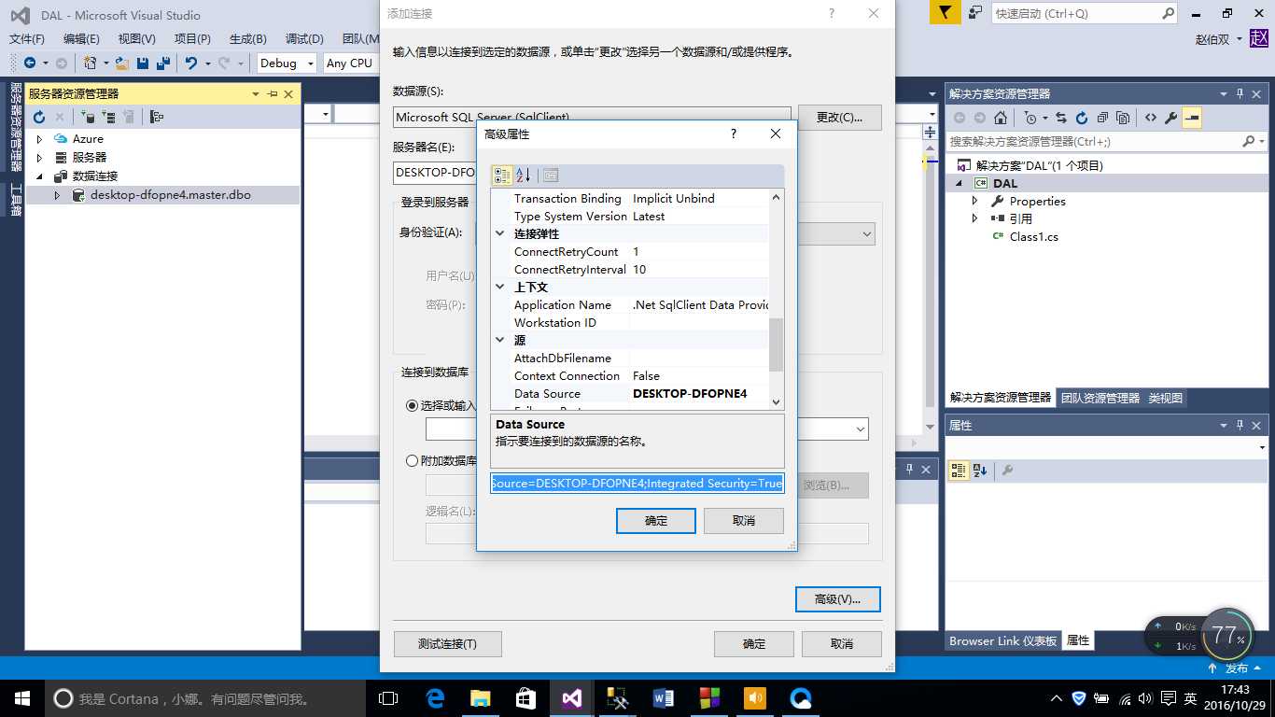Click the New Project toolbar icon
The width and height of the screenshot is (1275, 717).
coord(91,63)
